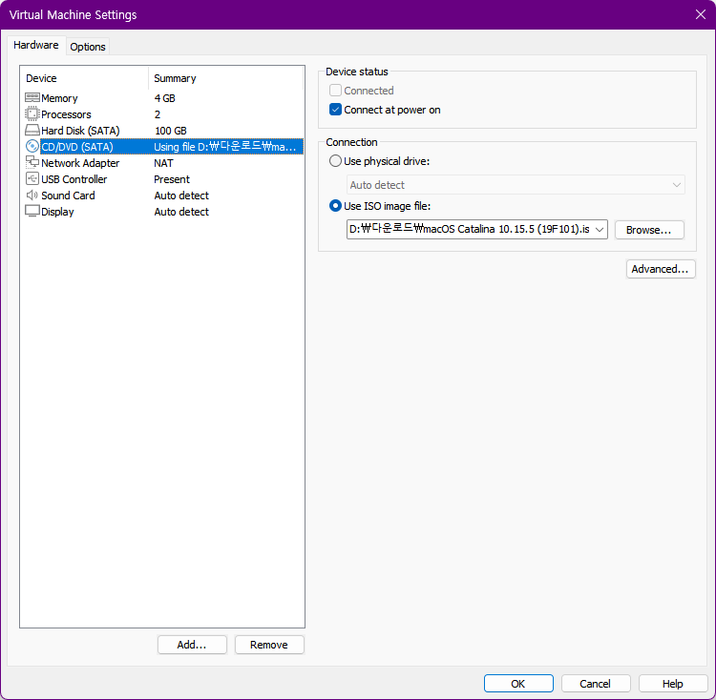Select the Network Adapter icon
Screen dimensions: 716x700
32,162
